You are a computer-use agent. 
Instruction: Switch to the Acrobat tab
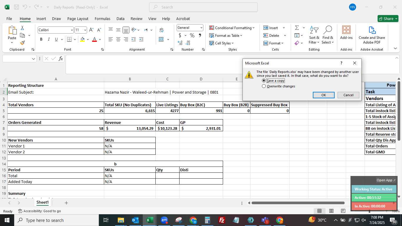coord(183,19)
